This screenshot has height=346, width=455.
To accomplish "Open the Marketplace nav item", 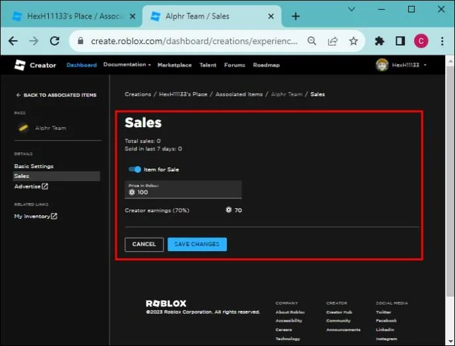I will click(x=174, y=65).
